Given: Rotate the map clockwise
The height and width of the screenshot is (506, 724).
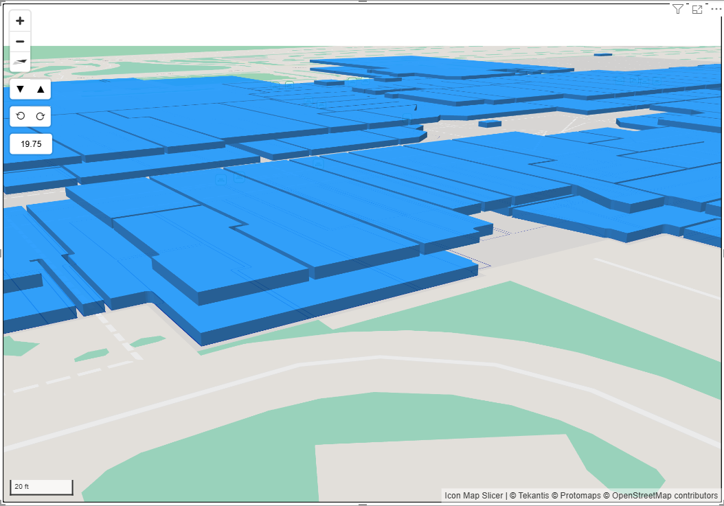Looking at the screenshot, I should 41,116.
